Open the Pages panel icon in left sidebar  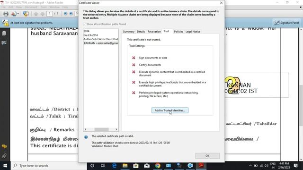(x=4, y=34)
